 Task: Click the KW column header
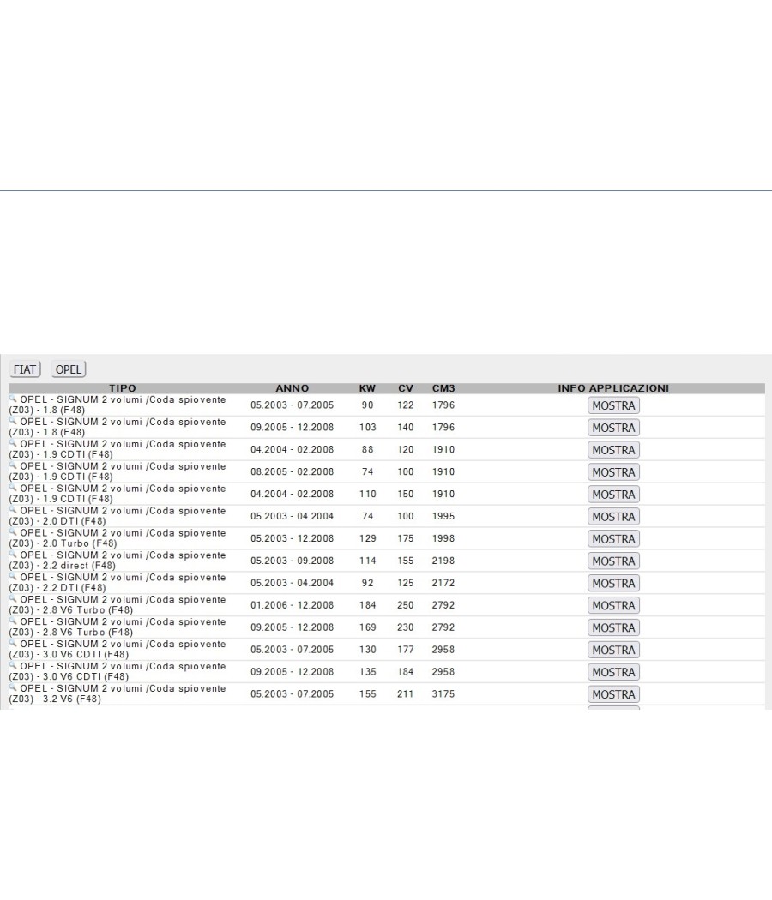point(367,388)
